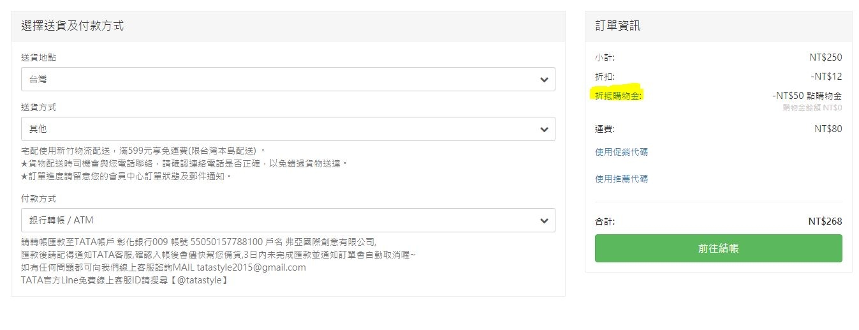Click the 合計 total NT$268

825,221
